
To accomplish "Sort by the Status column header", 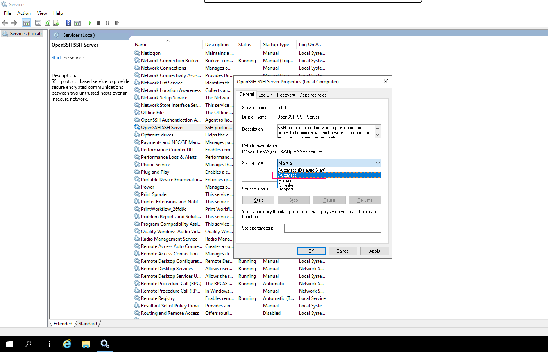I will click(x=249, y=45).
